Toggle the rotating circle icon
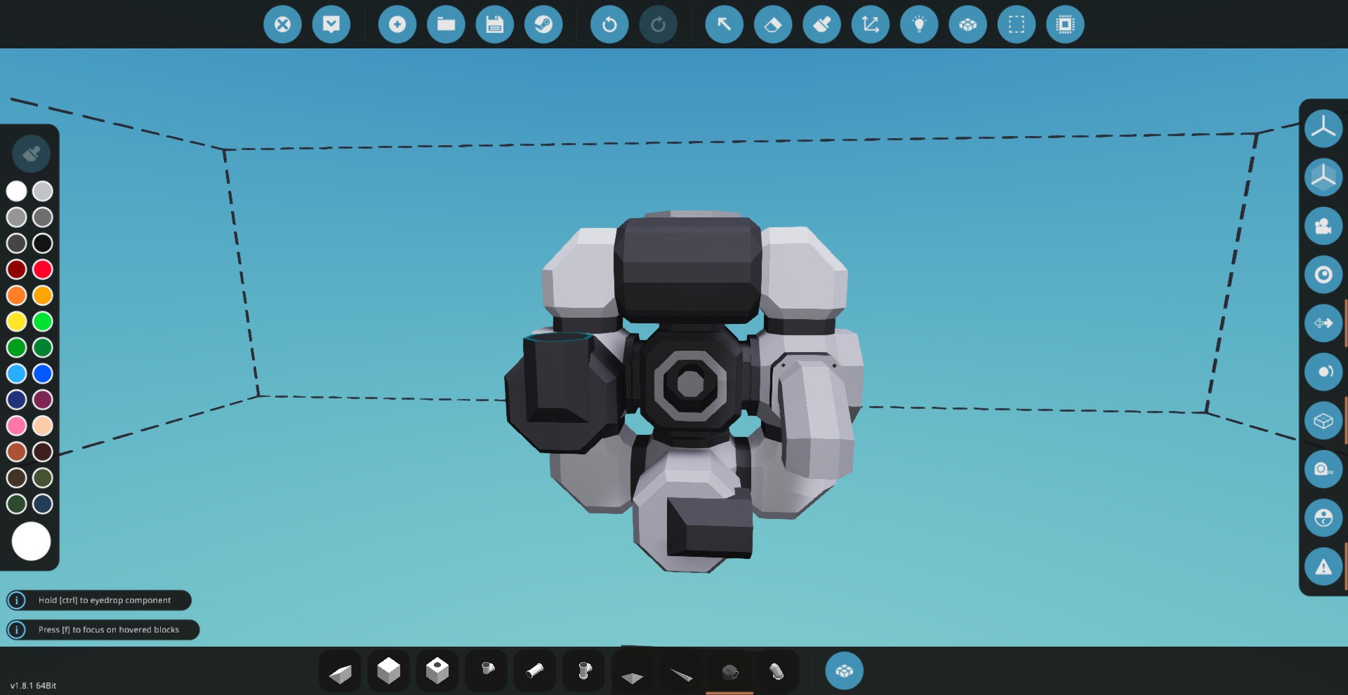The width and height of the screenshot is (1348, 695). coord(1323,372)
